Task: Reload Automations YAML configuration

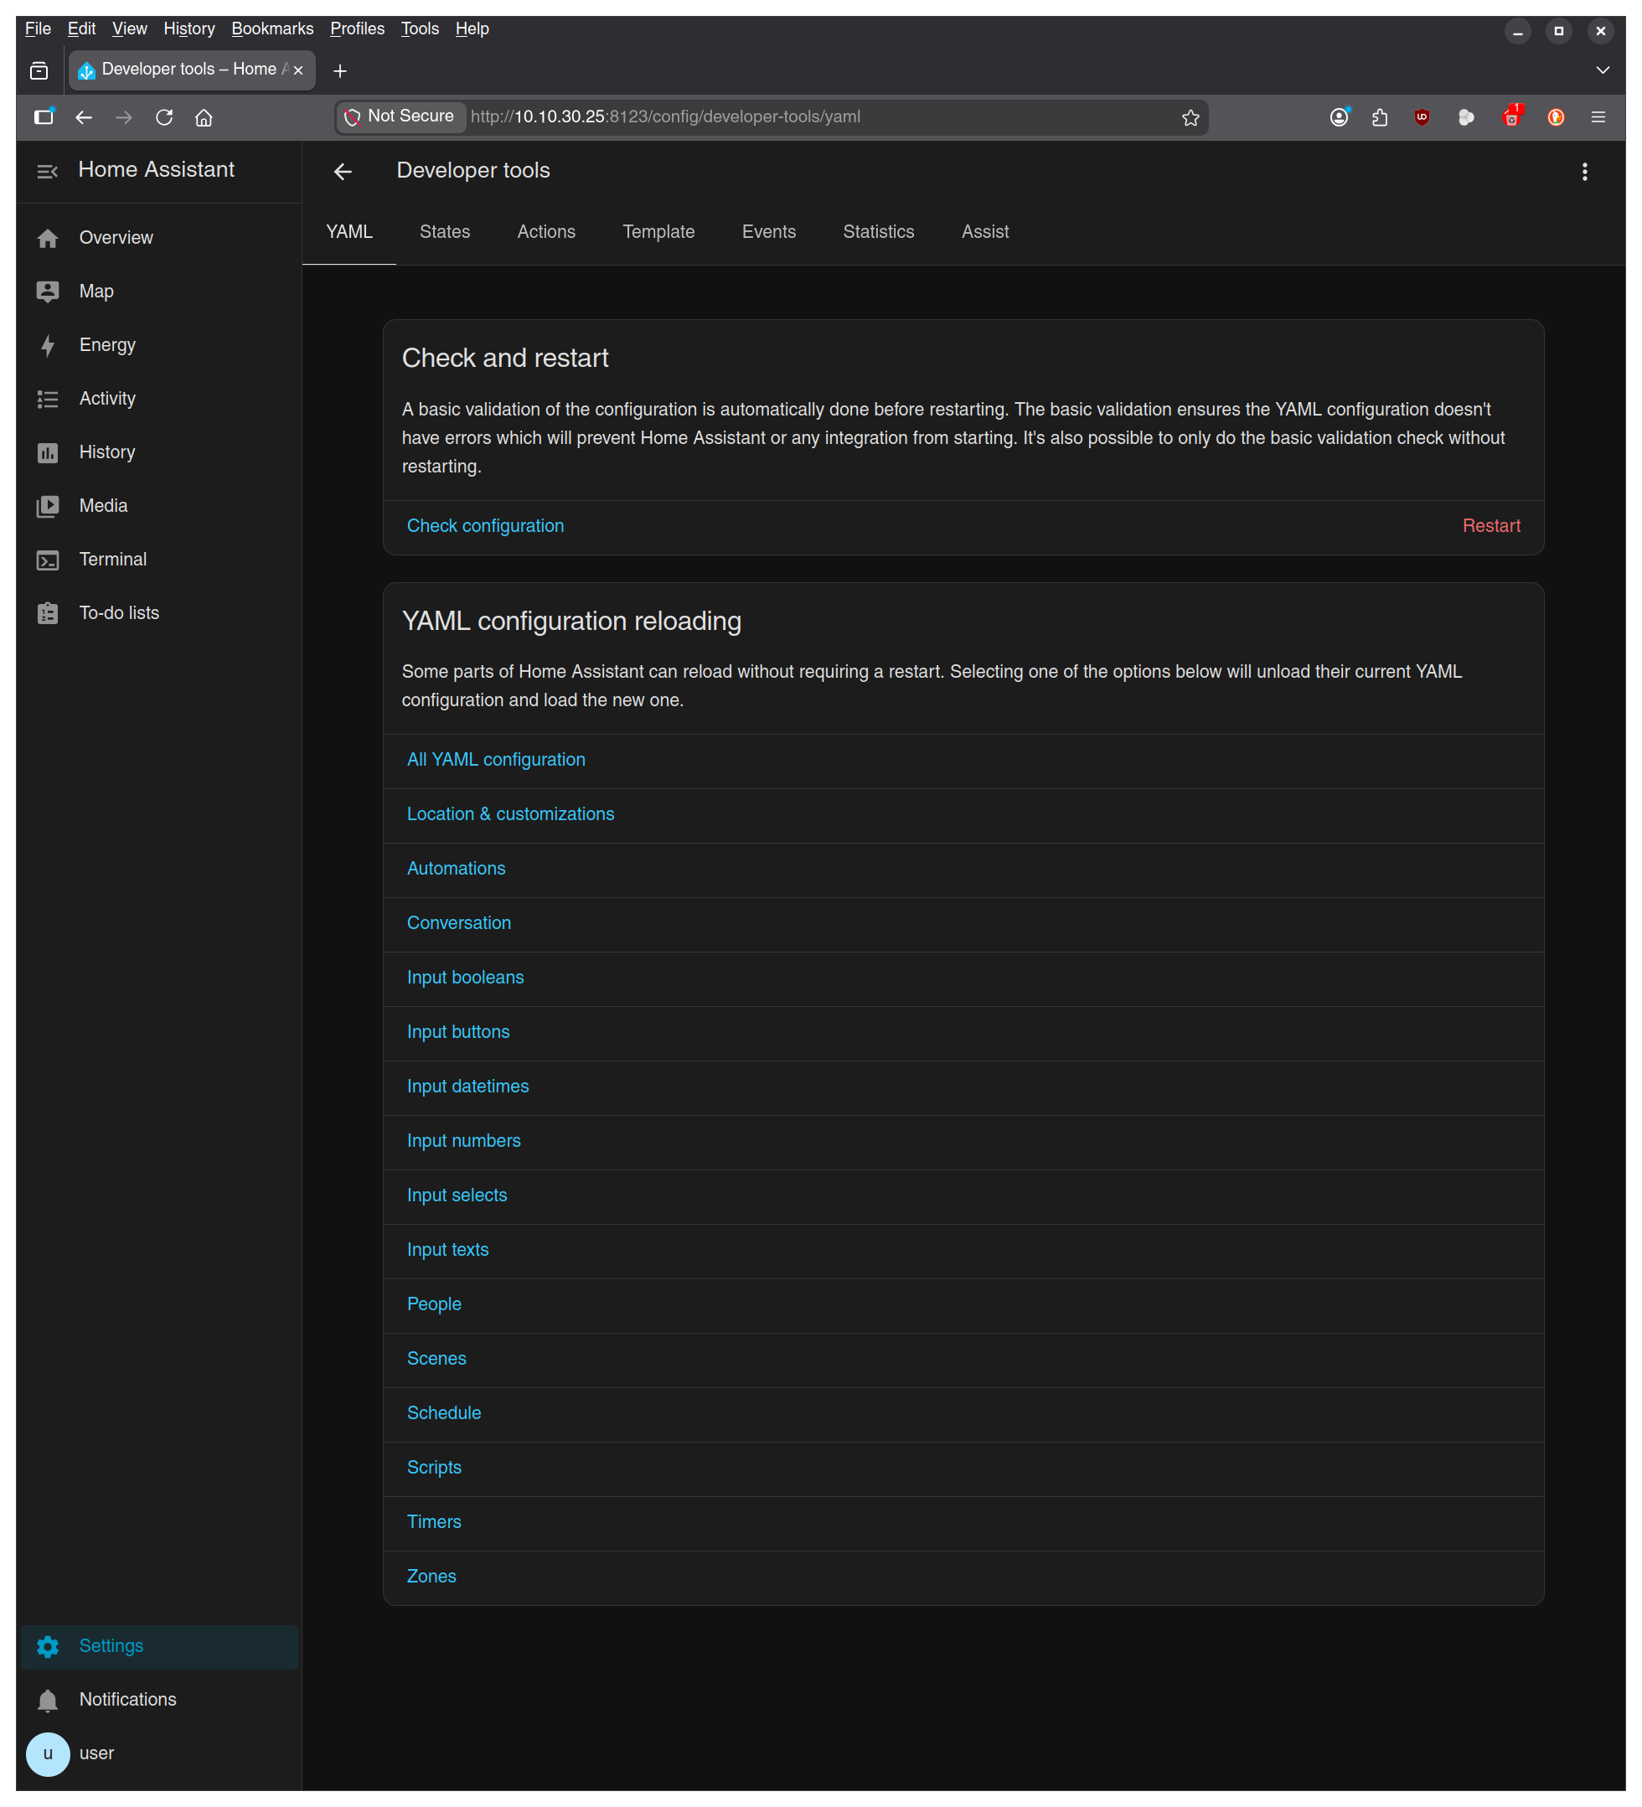Action: coord(963,870)
